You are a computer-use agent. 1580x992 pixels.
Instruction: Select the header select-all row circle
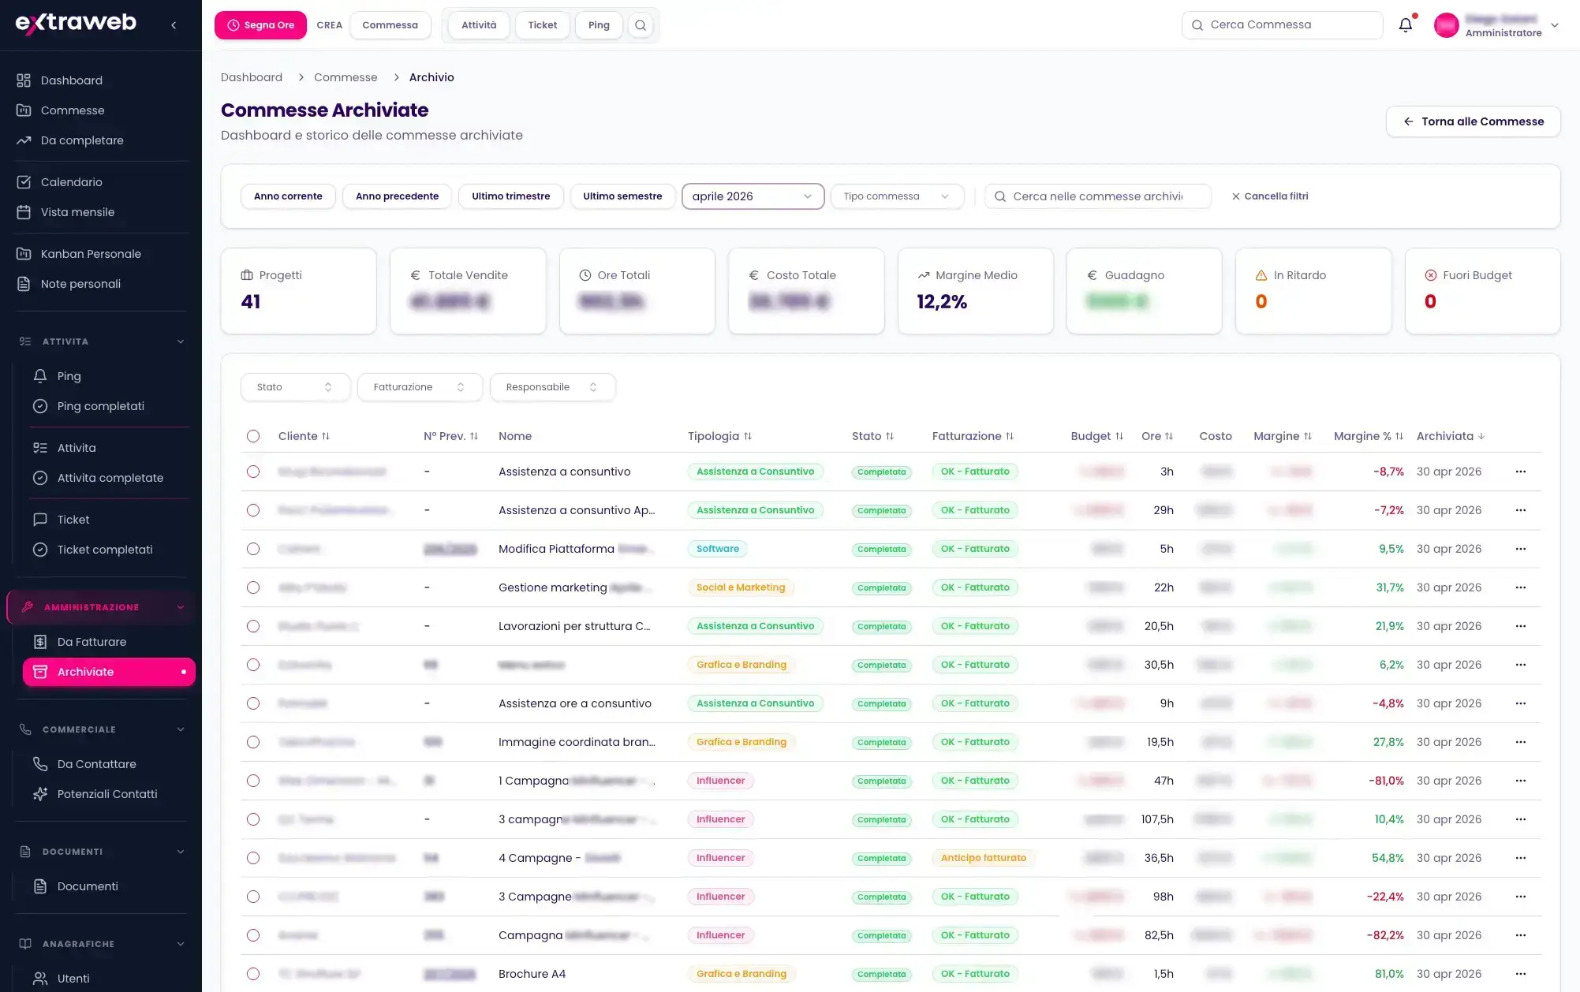coord(253,436)
